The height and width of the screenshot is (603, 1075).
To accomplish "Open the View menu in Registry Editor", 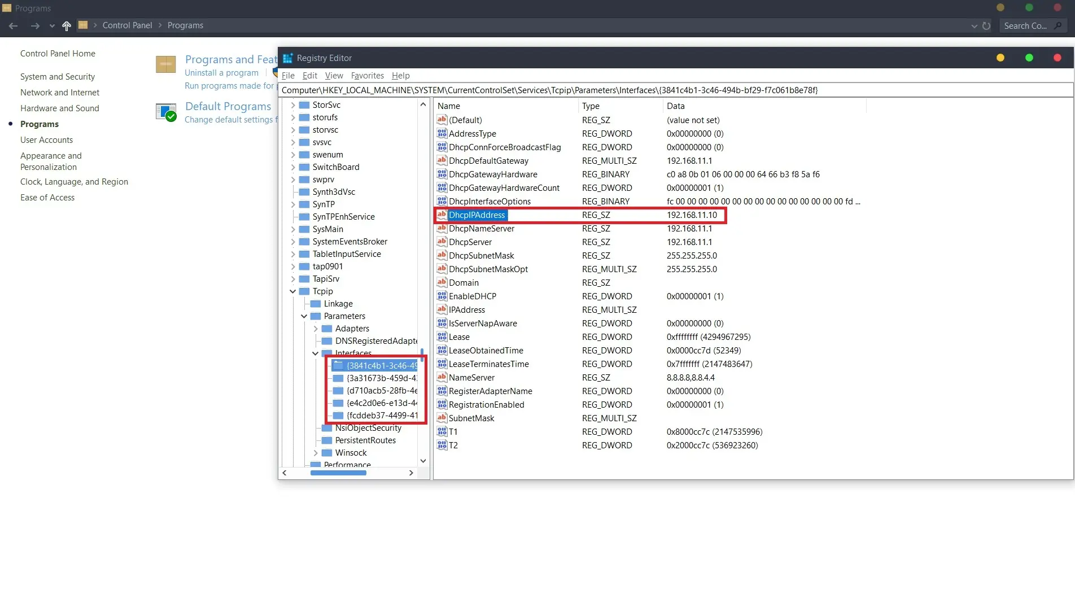I will pos(334,76).
